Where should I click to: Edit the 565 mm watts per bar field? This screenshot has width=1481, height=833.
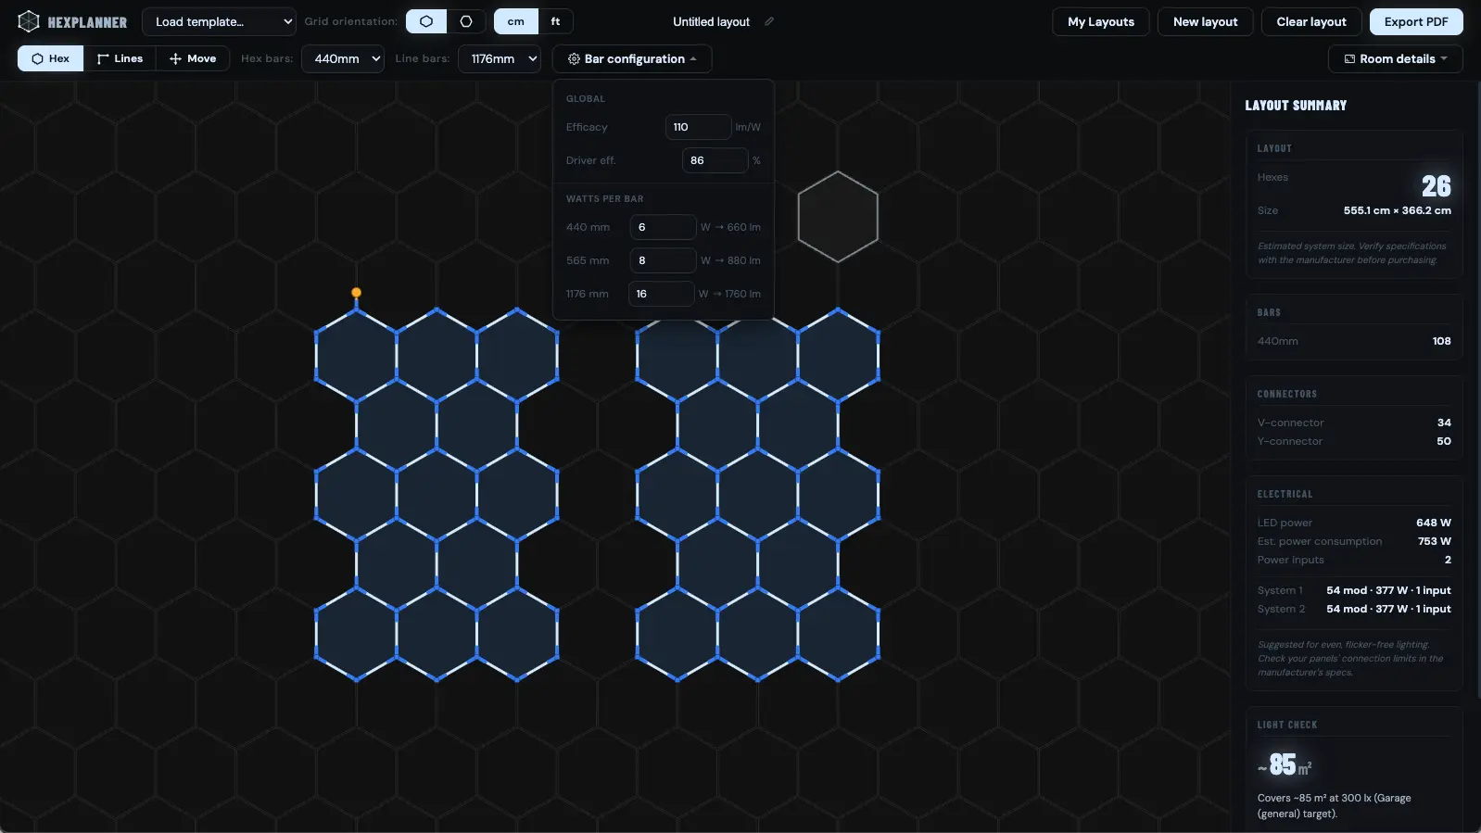[x=663, y=260]
